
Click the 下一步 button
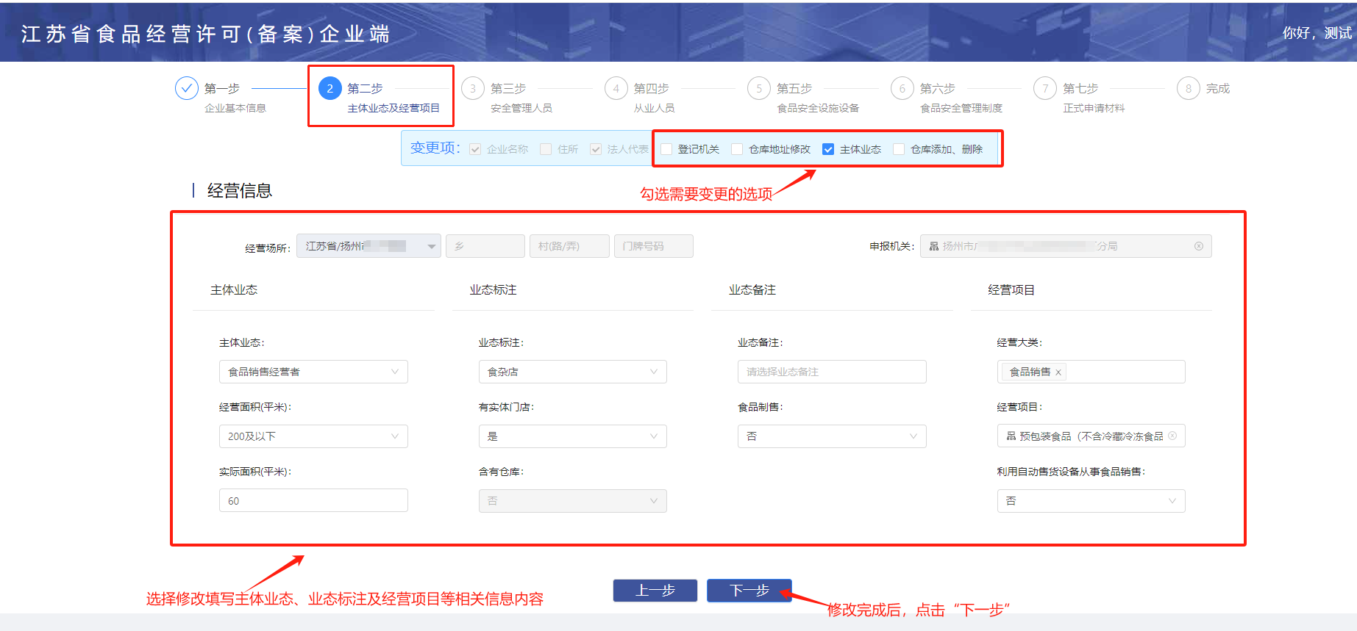[749, 591]
